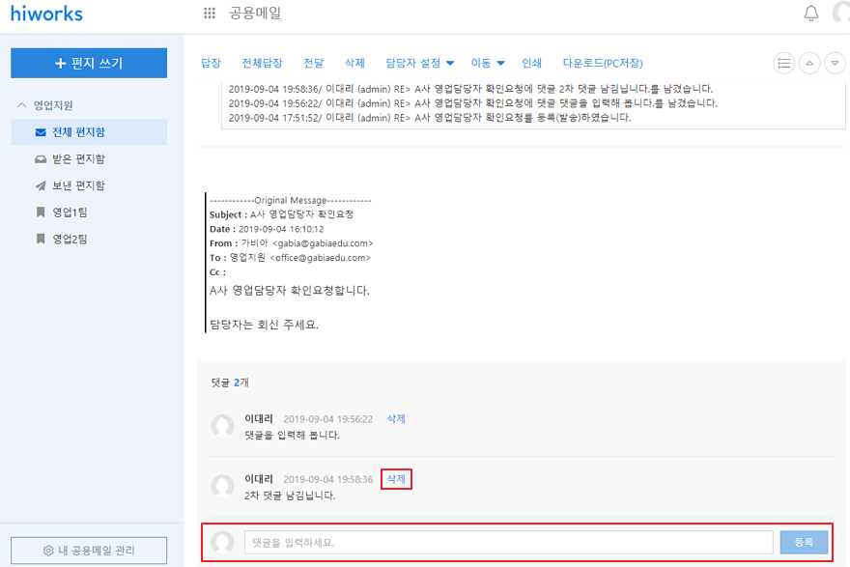Show the mail list view icon
Image resolution: width=850 pixels, height=567 pixels.
[x=784, y=64]
